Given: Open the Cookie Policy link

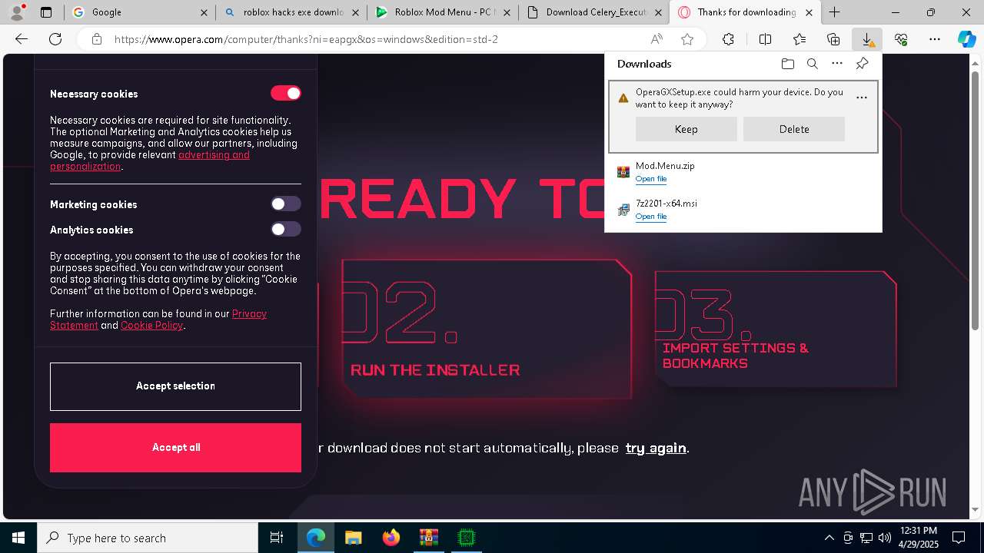Looking at the screenshot, I should click(151, 326).
